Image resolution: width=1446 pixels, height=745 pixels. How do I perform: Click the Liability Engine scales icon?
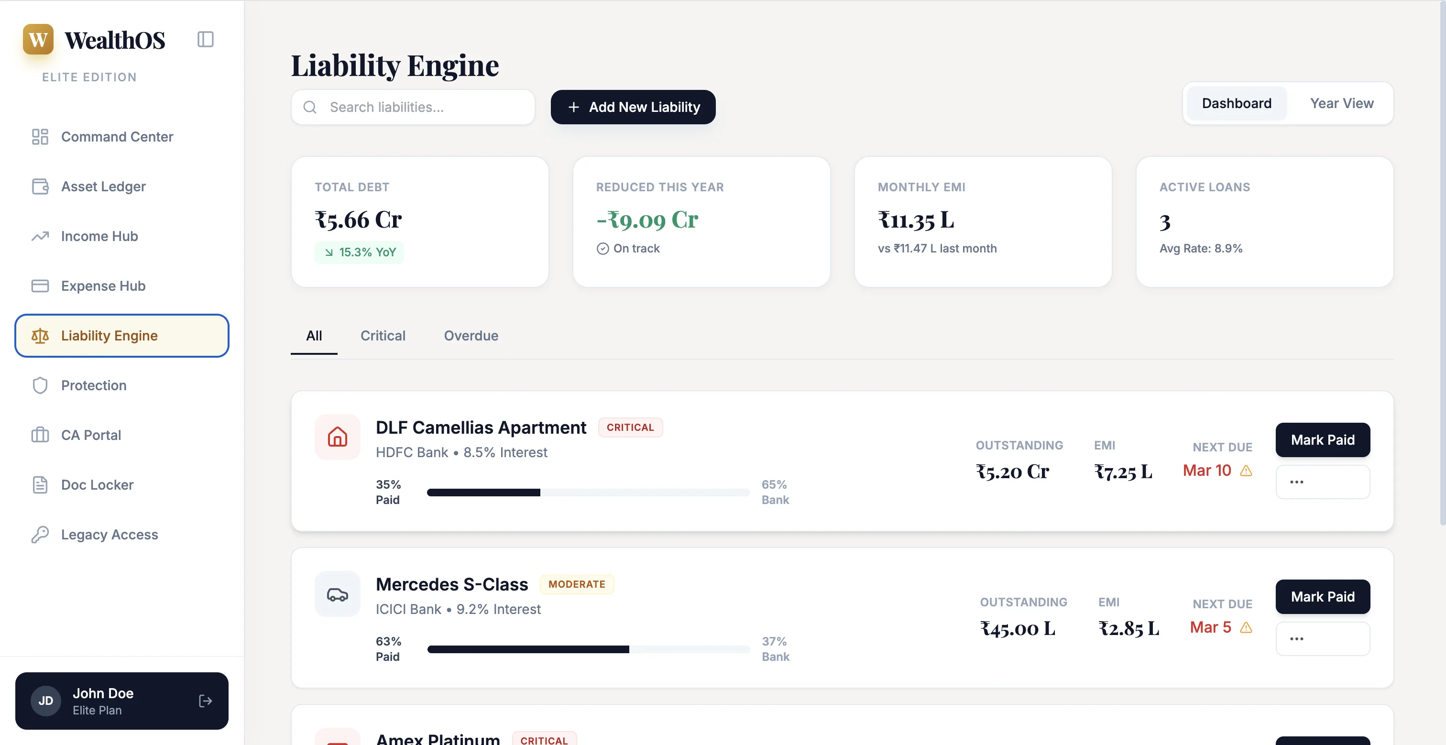point(40,336)
